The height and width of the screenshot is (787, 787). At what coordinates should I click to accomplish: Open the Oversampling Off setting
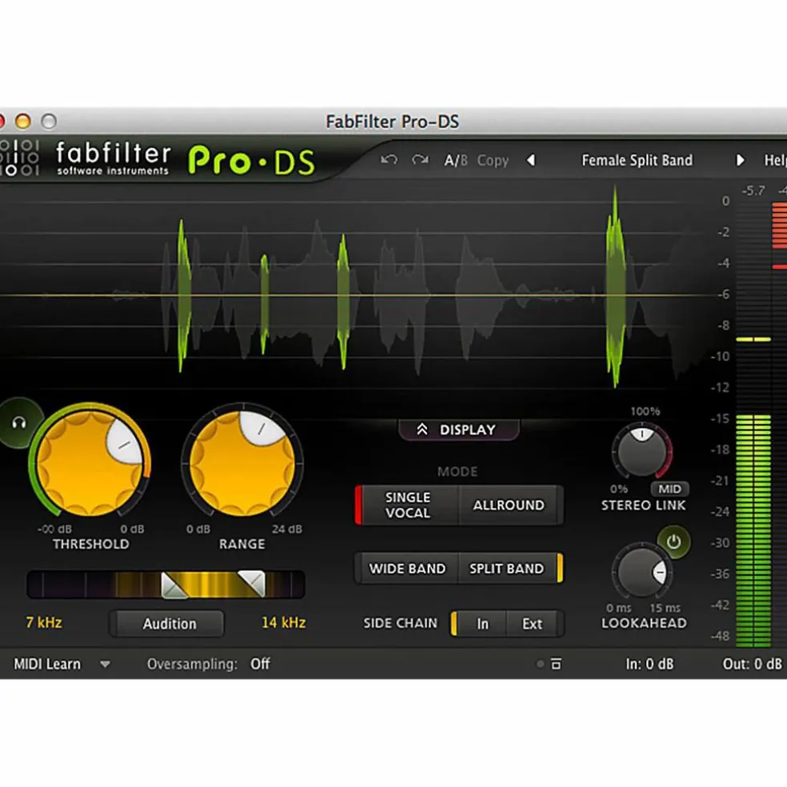tap(260, 664)
